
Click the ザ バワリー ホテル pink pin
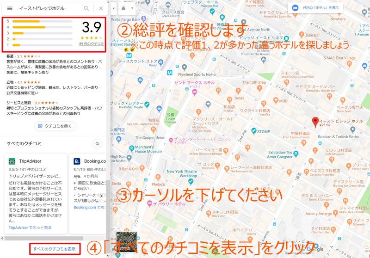coord(149,203)
